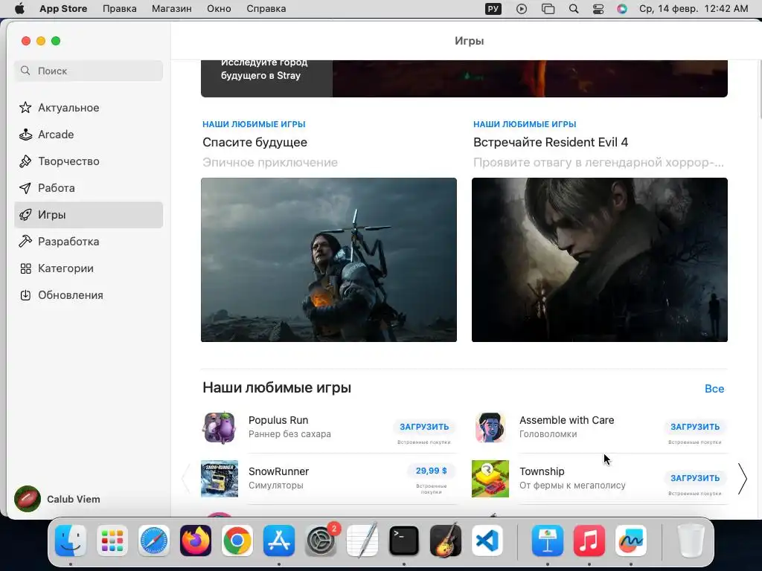Click the Категории grid icon

pyautogui.click(x=25, y=268)
